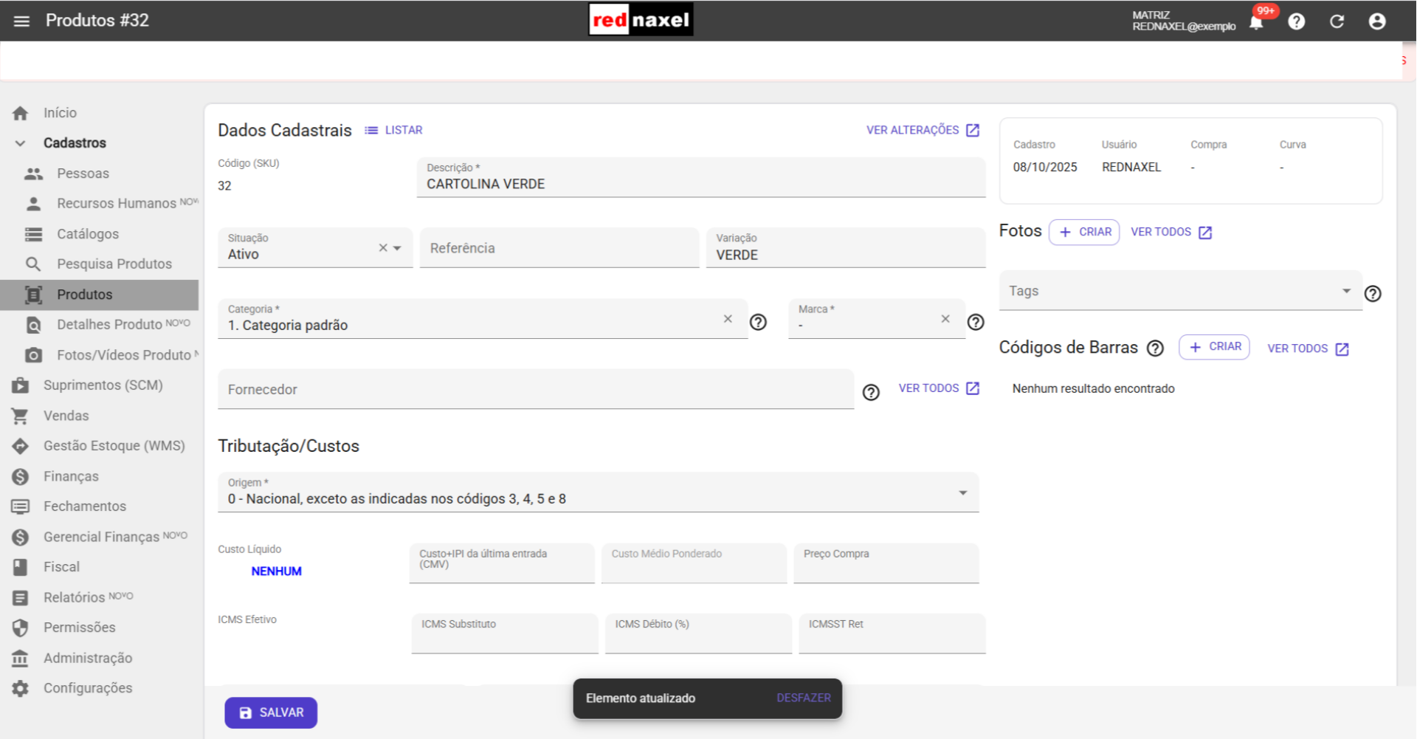
Task: Open Vendas in sidebar
Action: click(x=100, y=416)
